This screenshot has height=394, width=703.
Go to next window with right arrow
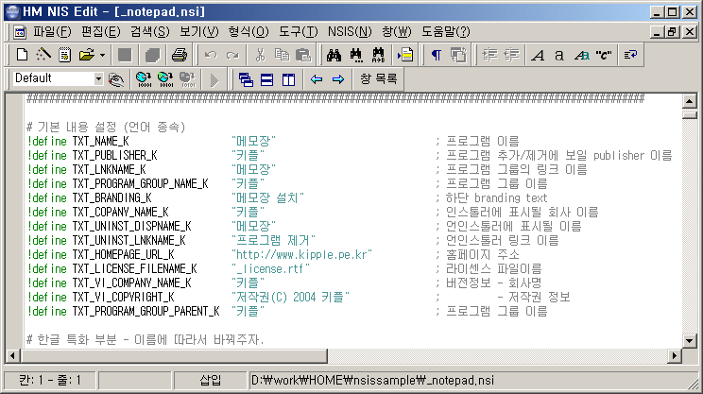337,78
